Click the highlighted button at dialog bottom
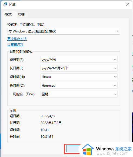This screenshot has width=133, height=157. tap(73, 149)
